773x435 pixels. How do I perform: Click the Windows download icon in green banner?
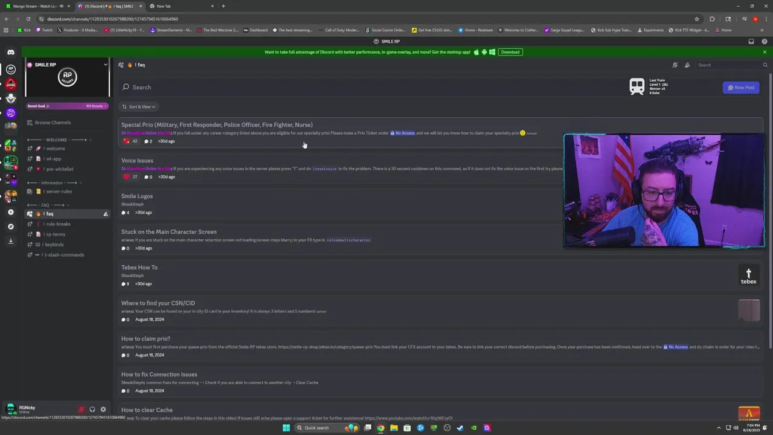[x=492, y=52]
